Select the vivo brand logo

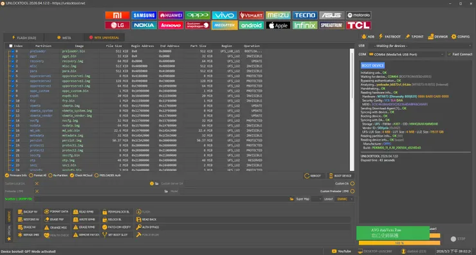(x=224, y=15)
